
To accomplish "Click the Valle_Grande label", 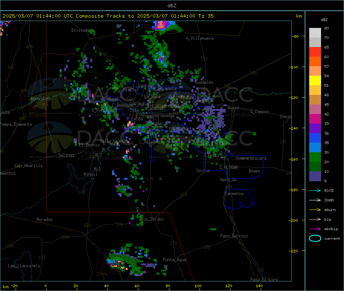I will point(114,141).
